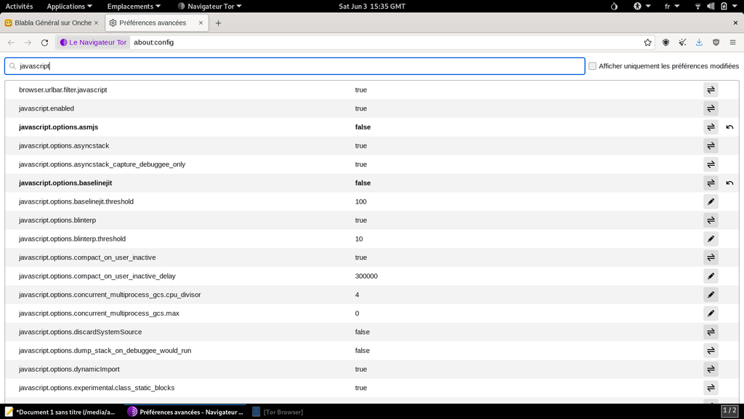Toggle javascript.options.asyncstack value
Image resolution: width=744 pixels, height=419 pixels.
(711, 145)
